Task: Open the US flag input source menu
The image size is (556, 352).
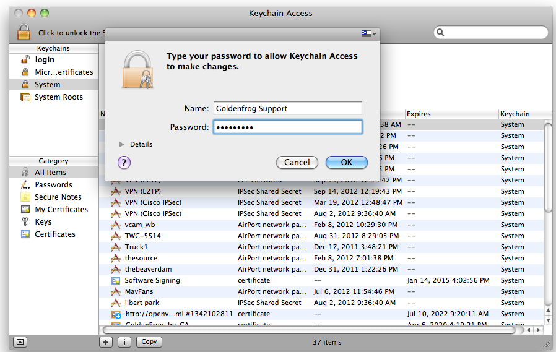Action: coord(369,33)
